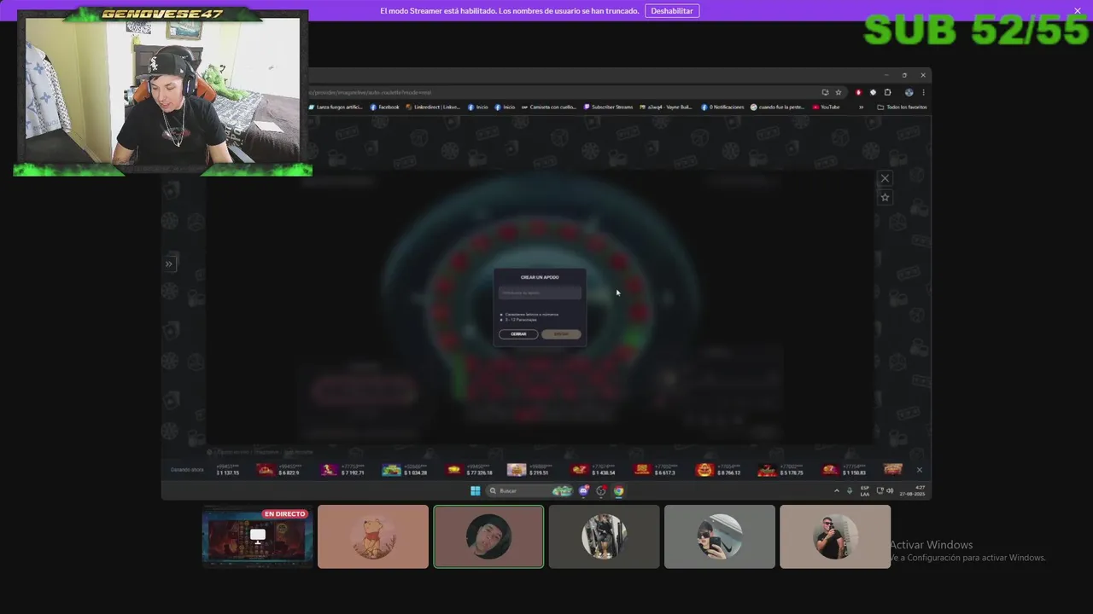1093x614 pixels.
Task: Click the cast/install icon in the address bar
Action: 825,92
